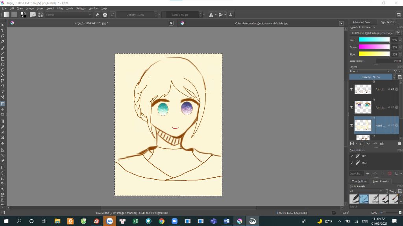Toggle vertical mirror tool
Image resolution: width=403 pixels, height=226 pixels.
click(220, 15)
